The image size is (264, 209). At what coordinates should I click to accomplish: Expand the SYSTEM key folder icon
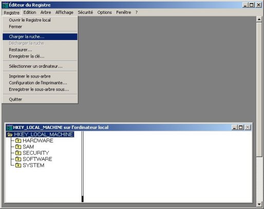click(x=18, y=165)
